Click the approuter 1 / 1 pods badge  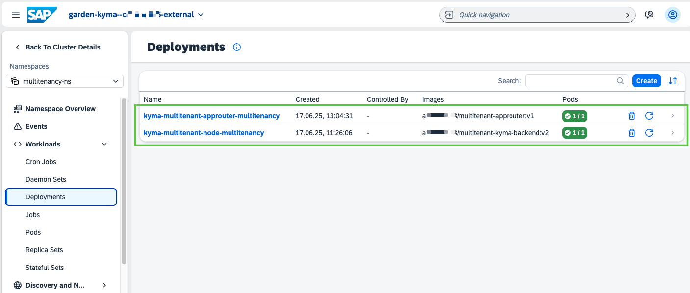tap(575, 116)
